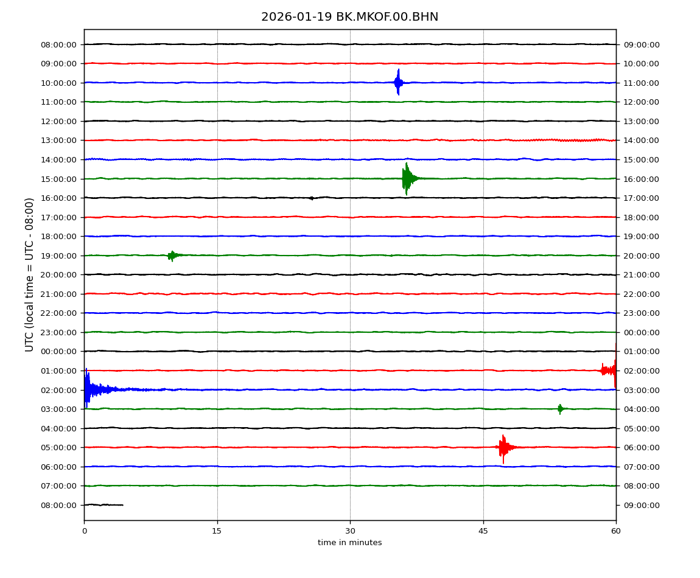Click red event ending the 01:00:00 trace
Viewport: 700px width, 578px height.
click(609, 370)
